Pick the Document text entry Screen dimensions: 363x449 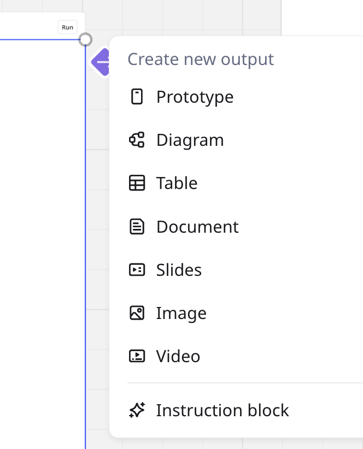[x=197, y=227]
